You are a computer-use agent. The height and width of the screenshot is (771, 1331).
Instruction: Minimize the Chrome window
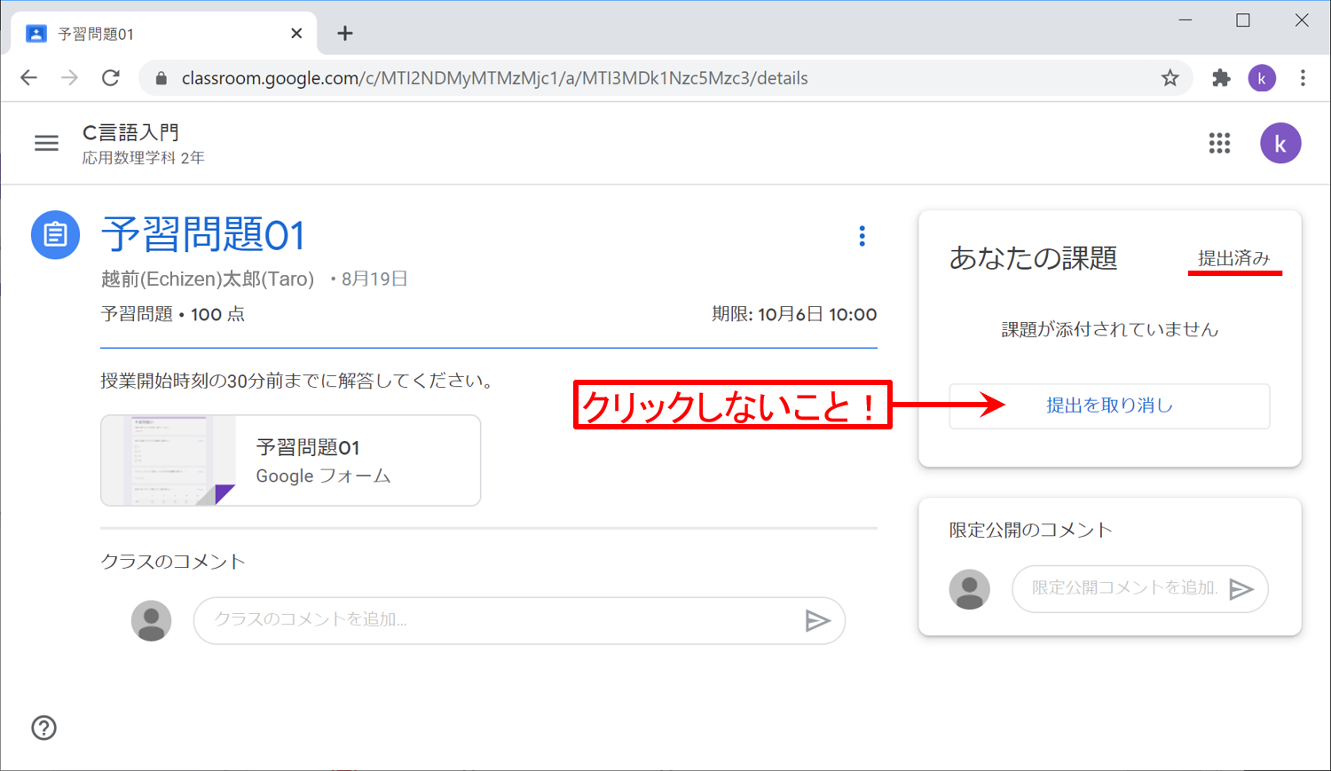1185,20
